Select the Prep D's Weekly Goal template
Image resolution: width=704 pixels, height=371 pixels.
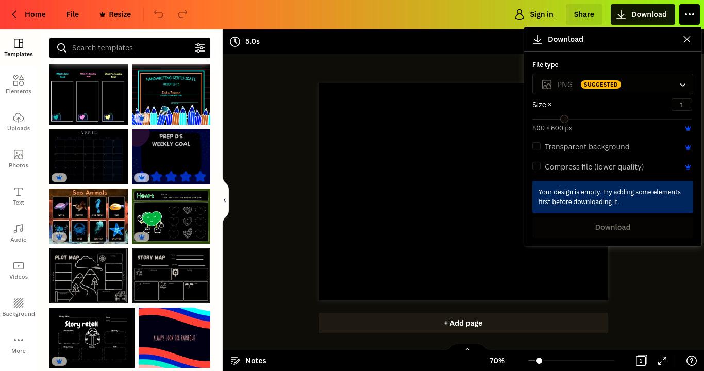tap(171, 157)
